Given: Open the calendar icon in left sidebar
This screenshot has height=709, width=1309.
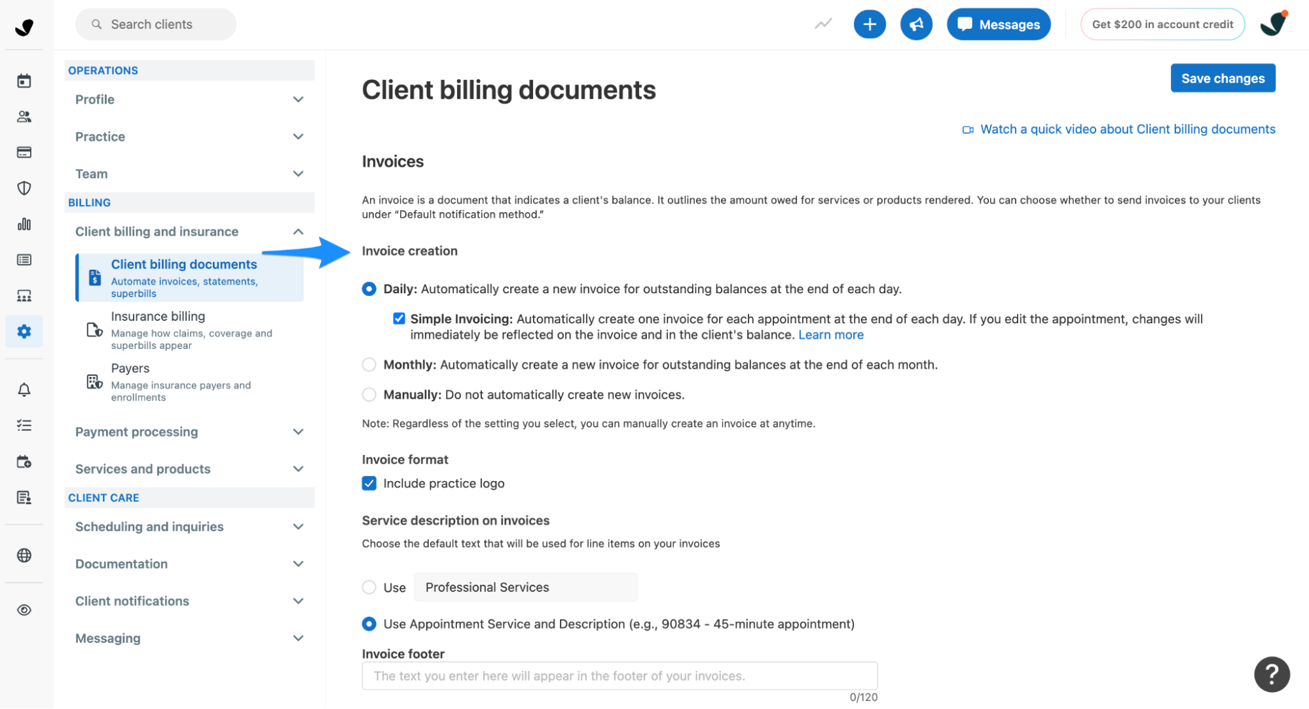Looking at the screenshot, I should tap(24, 81).
